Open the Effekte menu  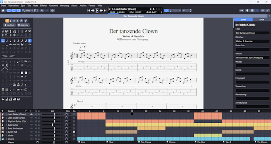click(x=43, y=6)
